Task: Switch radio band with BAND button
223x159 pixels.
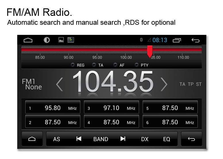Action: [x=101, y=139]
